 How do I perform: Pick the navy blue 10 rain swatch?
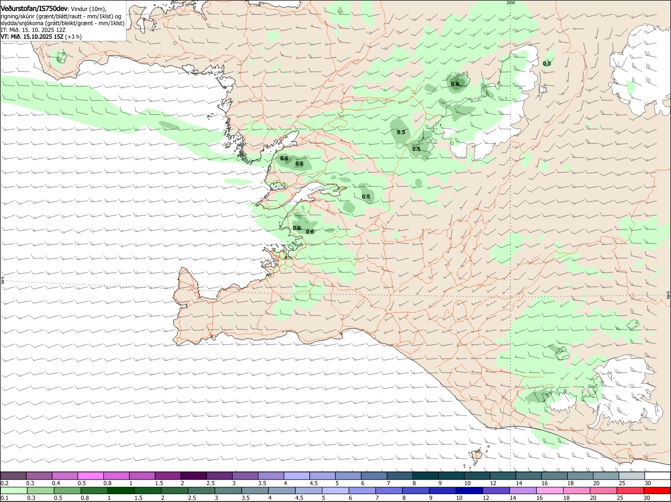click(470, 491)
